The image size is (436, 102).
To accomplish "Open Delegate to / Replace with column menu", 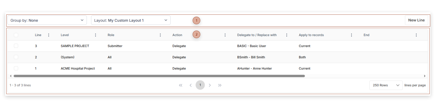I will [x=287, y=35].
